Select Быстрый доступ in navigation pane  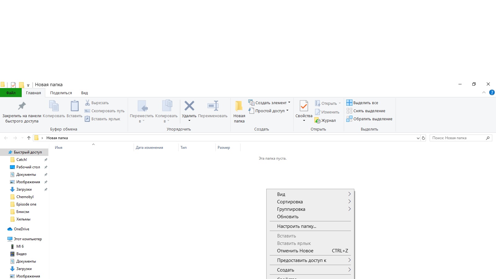24,152
